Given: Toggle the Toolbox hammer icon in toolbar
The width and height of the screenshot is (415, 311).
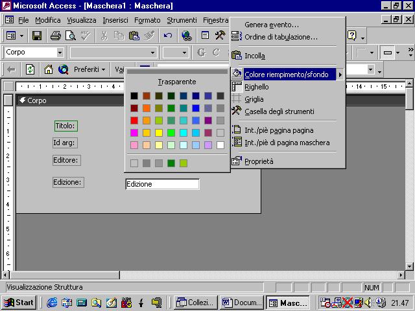Looking at the screenshot, I should pos(220,36).
